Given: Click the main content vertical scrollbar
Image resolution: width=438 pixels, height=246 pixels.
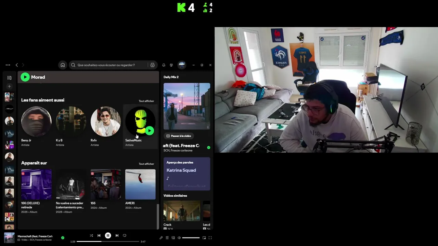Looking at the screenshot, I should click(x=158, y=217).
